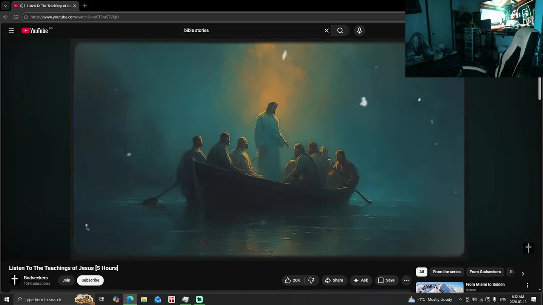Open the browser tab search dropdown
This screenshot has height=305, width=543.
(6, 6)
